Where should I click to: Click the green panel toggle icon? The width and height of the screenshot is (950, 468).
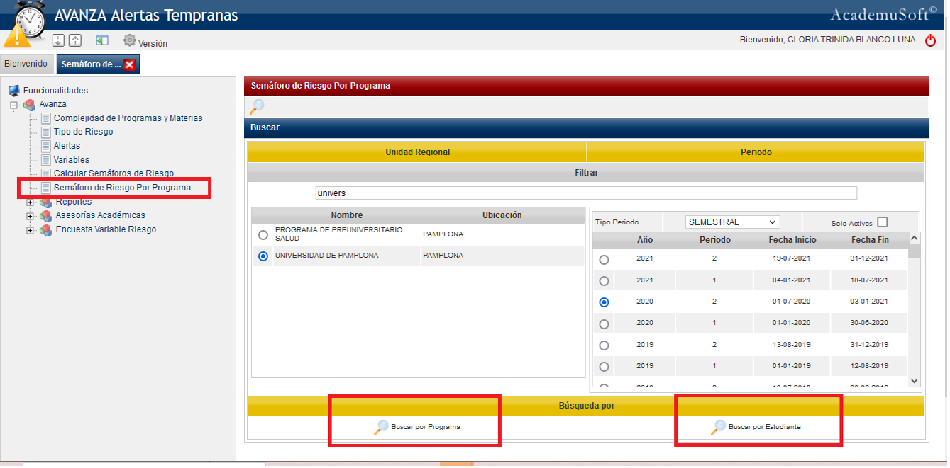click(102, 41)
